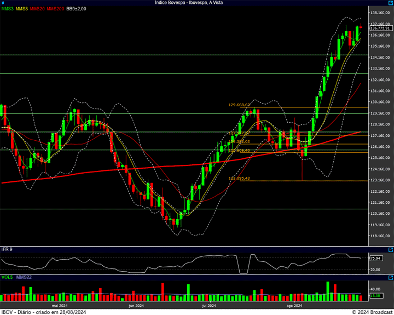Select the MMS22 volume average label

(x=24, y=278)
